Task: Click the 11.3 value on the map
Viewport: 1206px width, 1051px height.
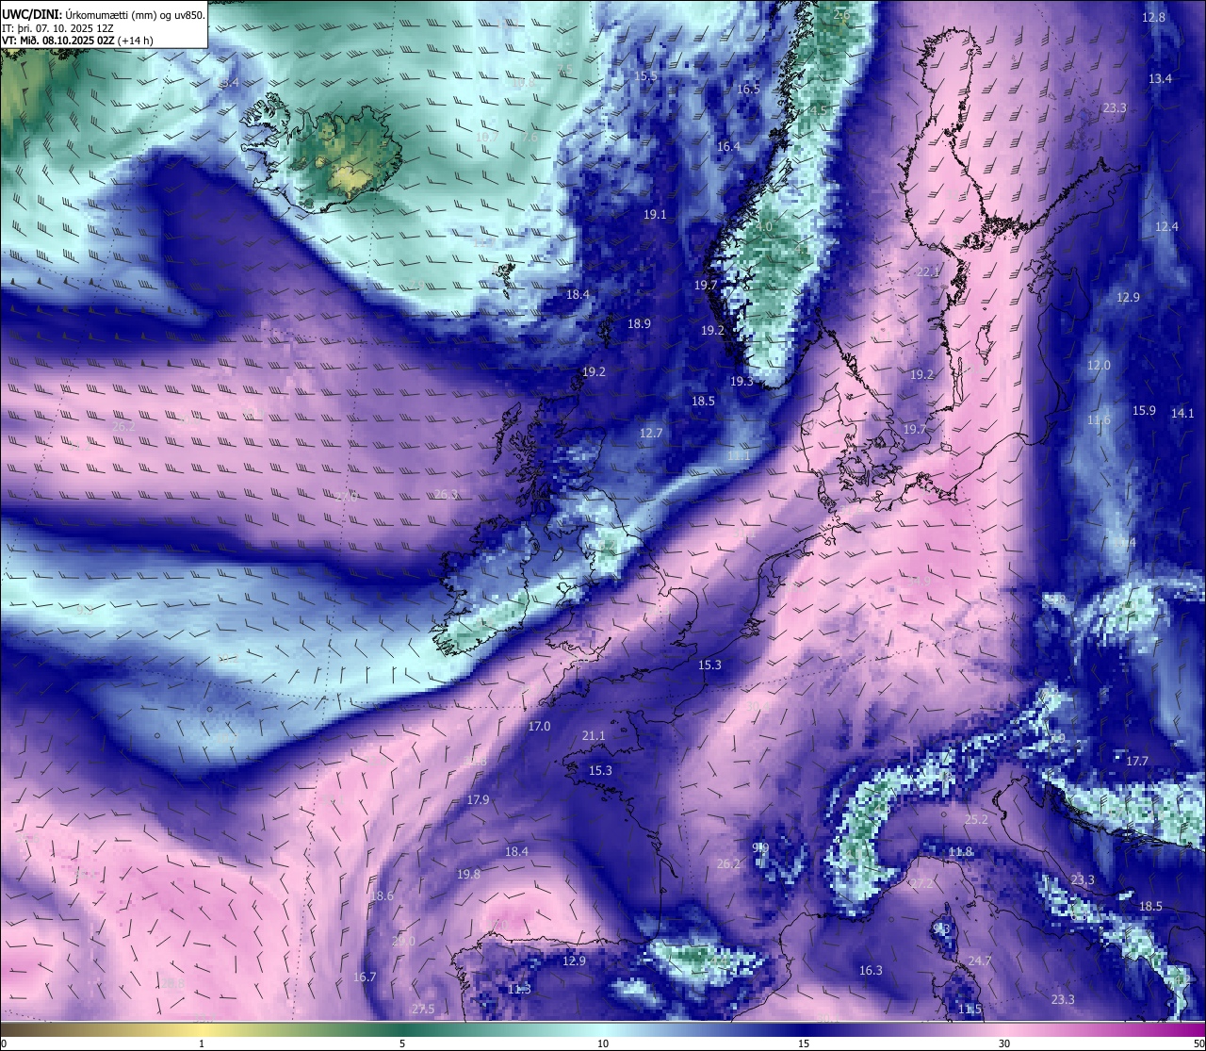Action: pyautogui.click(x=519, y=989)
